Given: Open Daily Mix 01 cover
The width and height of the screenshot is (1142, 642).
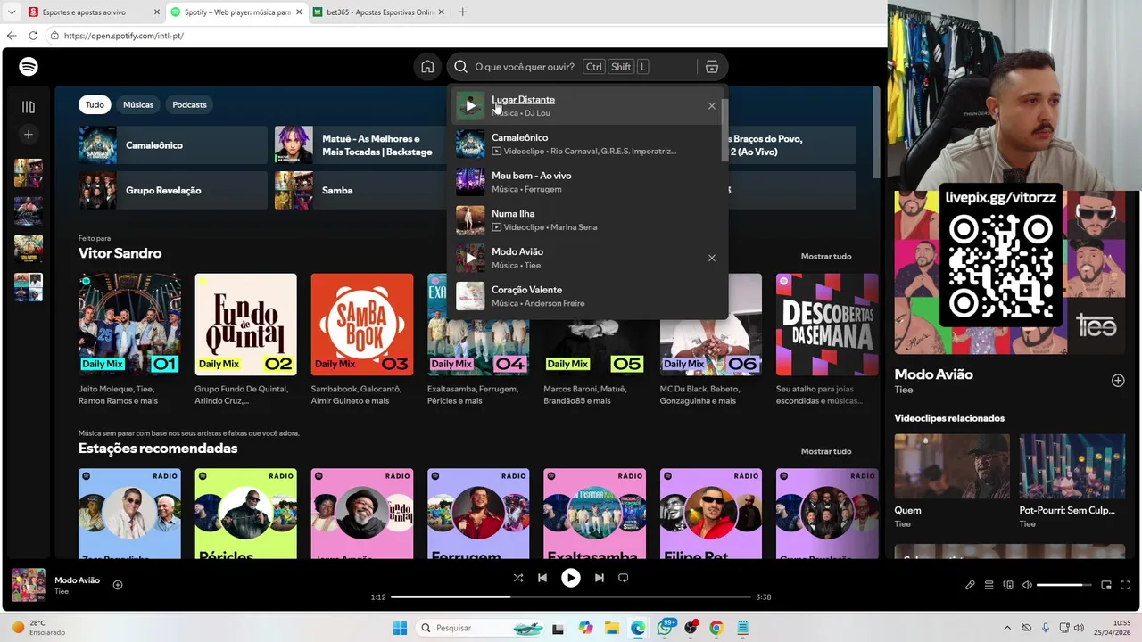Looking at the screenshot, I should point(129,325).
